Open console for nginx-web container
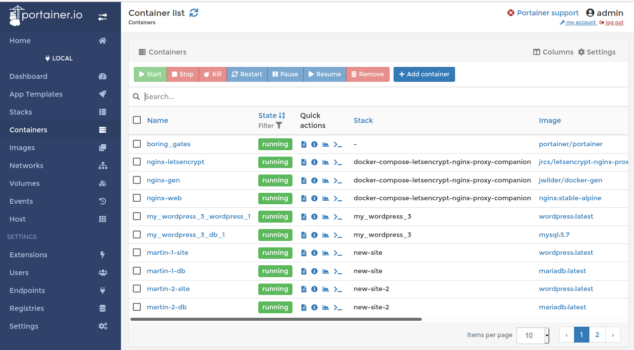The width and height of the screenshot is (634, 350). tap(337, 198)
